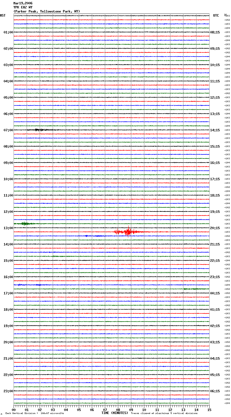Select the 15:00 MST time label
Screen dimensions: 231x417
(8, 261)
